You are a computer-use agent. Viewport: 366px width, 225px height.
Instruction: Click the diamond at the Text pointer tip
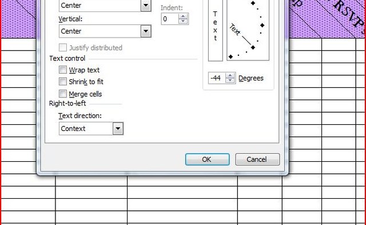coord(253,47)
